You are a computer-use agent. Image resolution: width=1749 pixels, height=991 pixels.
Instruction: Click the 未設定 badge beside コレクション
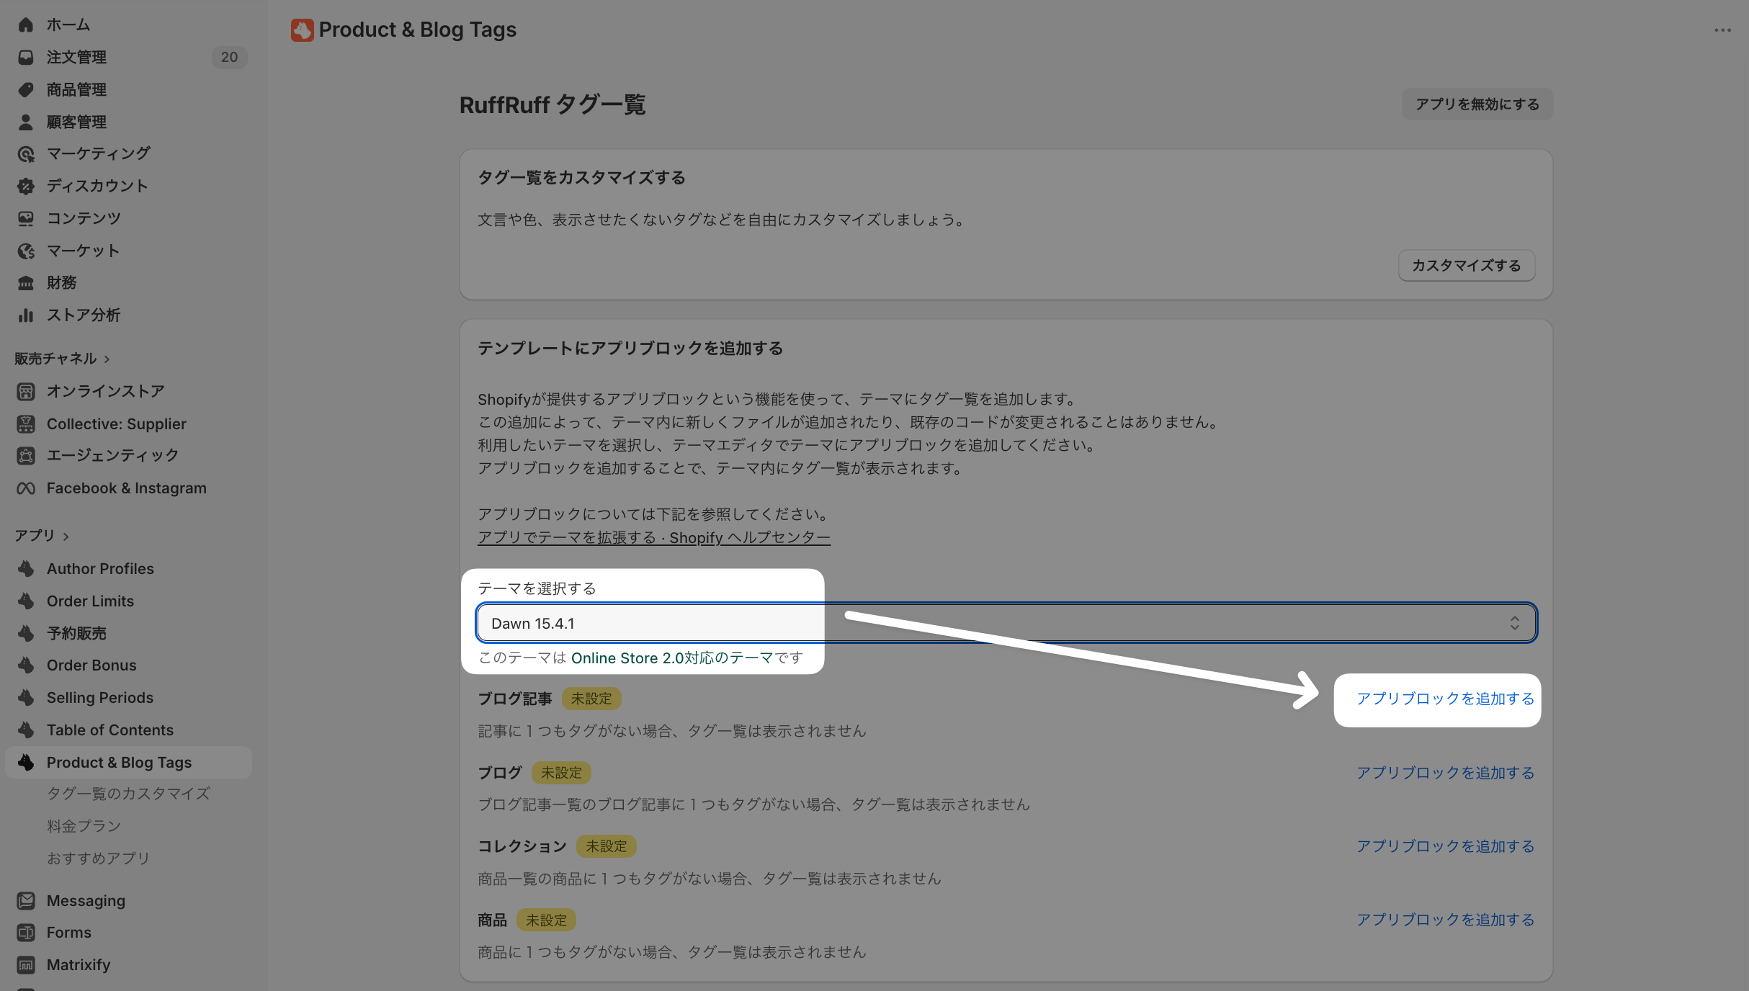tap(607, 846)
